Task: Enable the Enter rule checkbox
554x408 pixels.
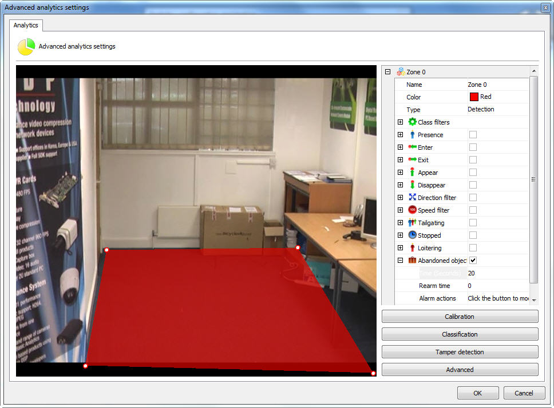Action: (x=473, y=147)
